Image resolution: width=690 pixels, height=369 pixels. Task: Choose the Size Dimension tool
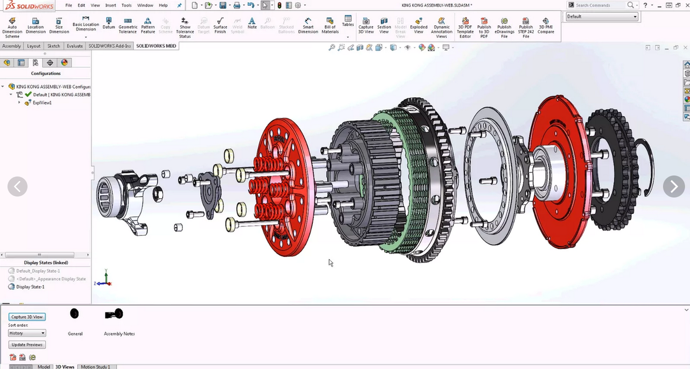point(59,25)
